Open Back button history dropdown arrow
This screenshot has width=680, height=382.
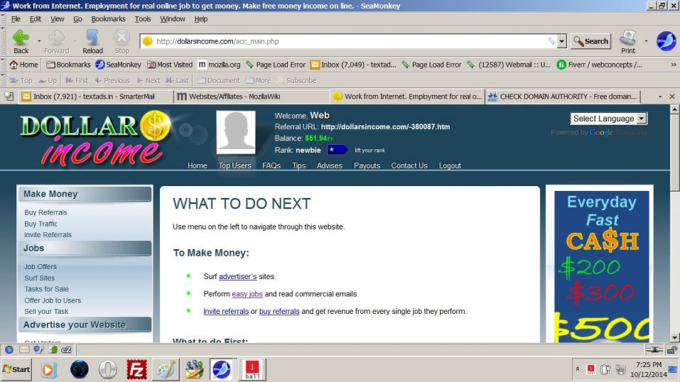coord(39,41)
